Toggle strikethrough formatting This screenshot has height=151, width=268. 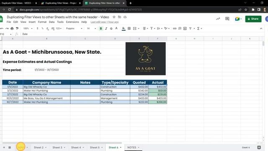point(111,29)
